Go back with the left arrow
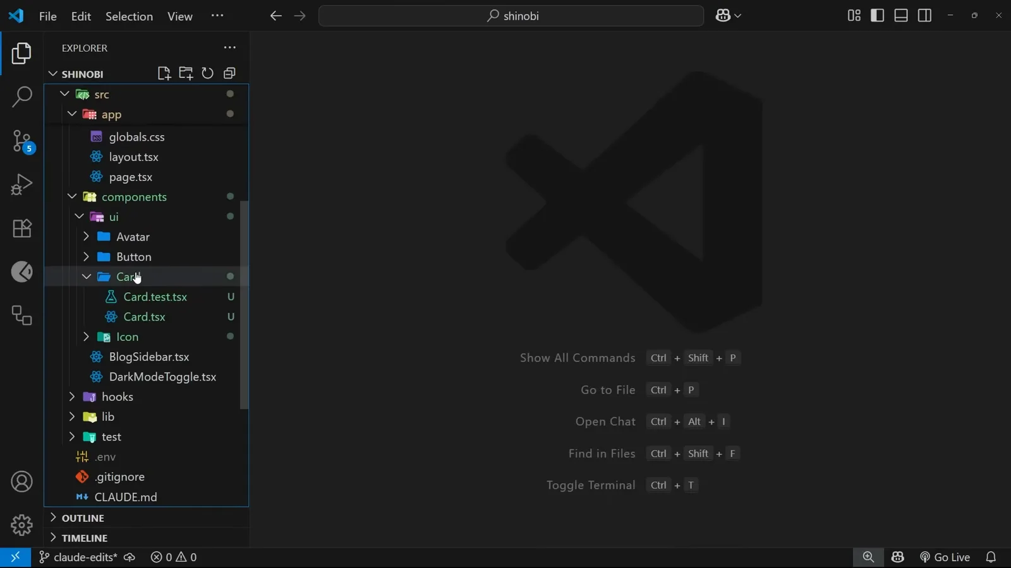 [275, 16]
